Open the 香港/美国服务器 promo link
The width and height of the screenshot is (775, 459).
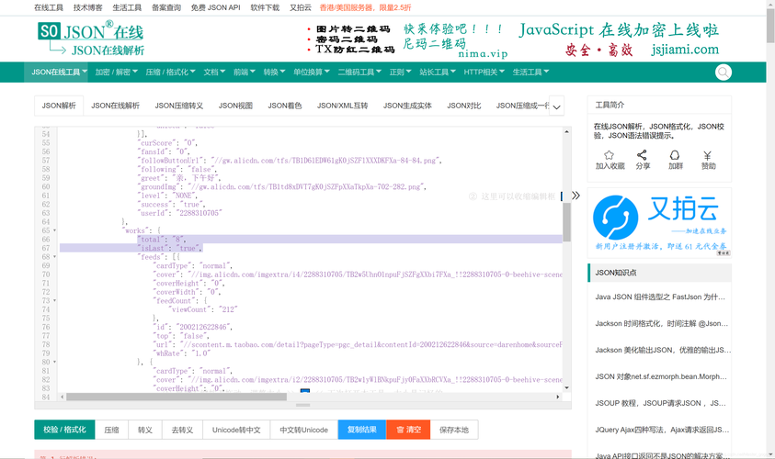tap(365, 7)
